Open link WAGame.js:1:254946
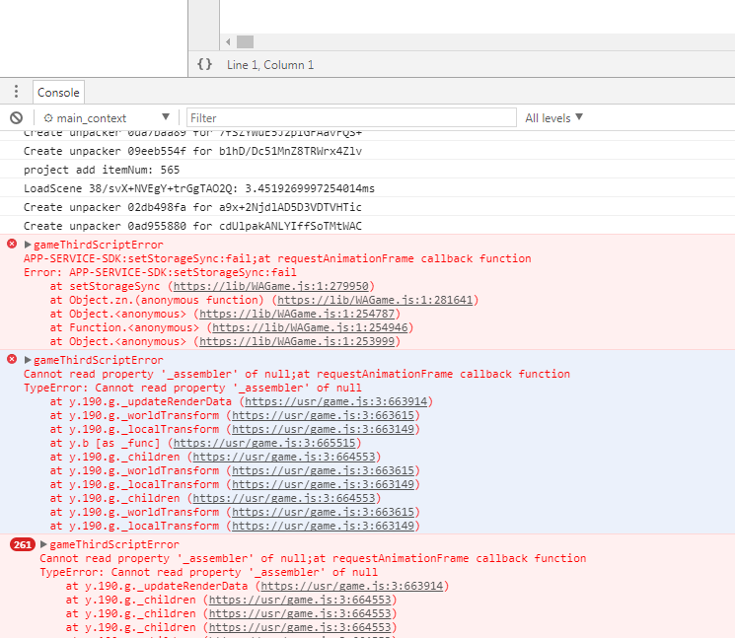This screenshot has width=735, height=638. [x=310, y=327]
